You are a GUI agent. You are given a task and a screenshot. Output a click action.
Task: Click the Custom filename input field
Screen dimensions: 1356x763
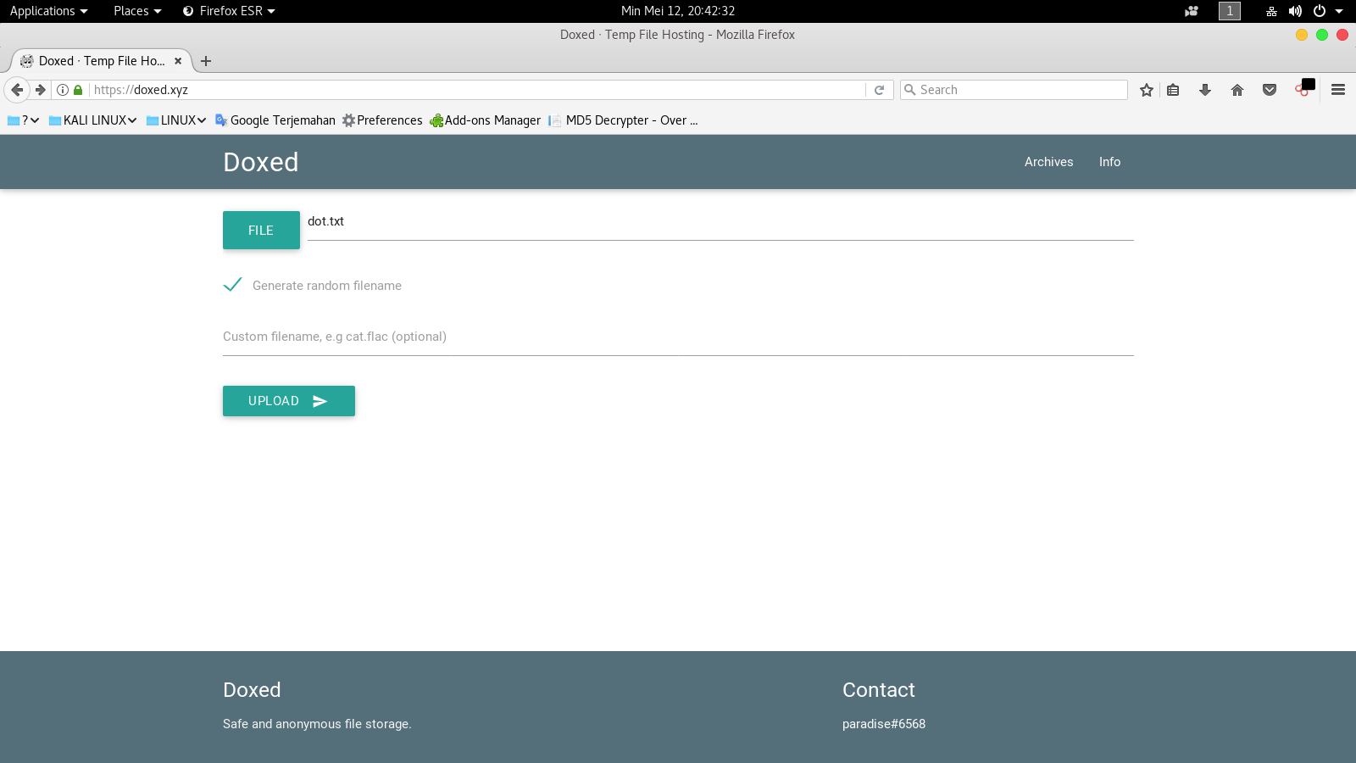(678, 337)
